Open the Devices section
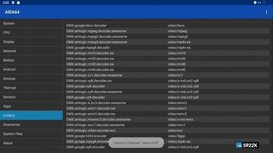This screenshot has width=273, height=153. tap(31, 78)
